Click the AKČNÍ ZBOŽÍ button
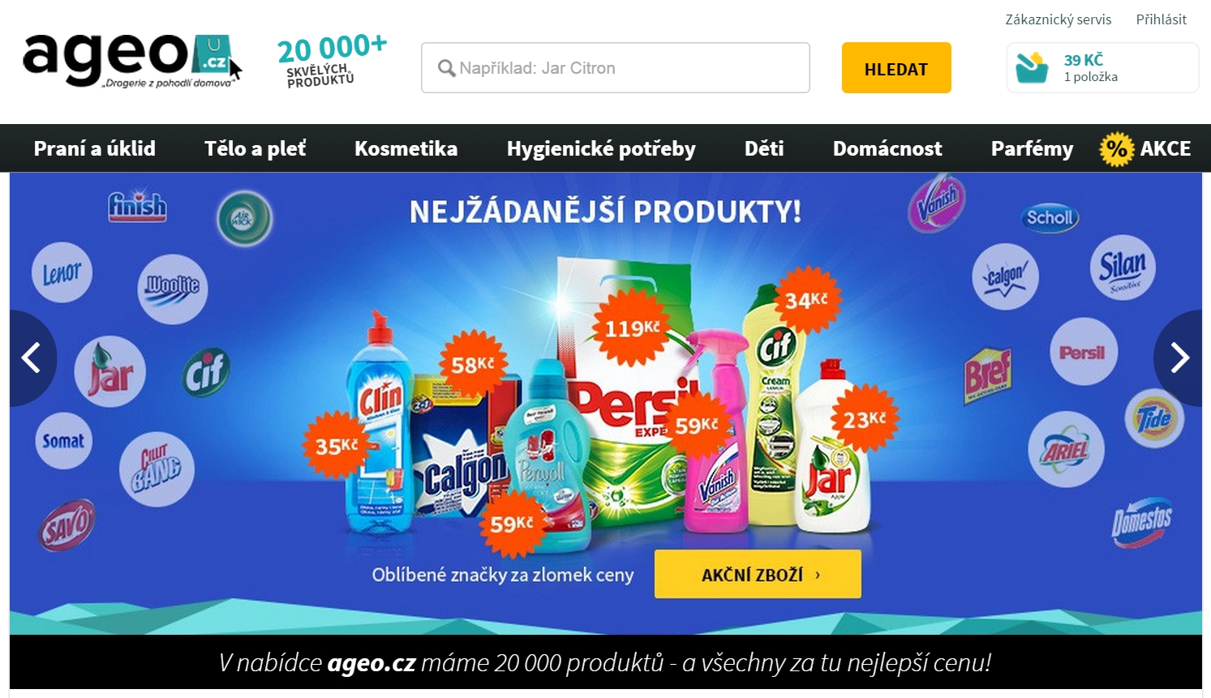 758,574
